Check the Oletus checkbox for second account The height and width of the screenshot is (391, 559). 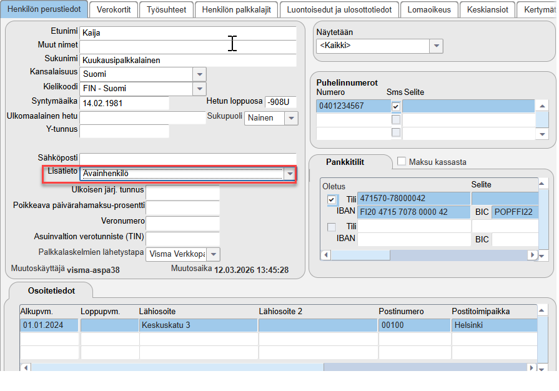tap(332, 227)
